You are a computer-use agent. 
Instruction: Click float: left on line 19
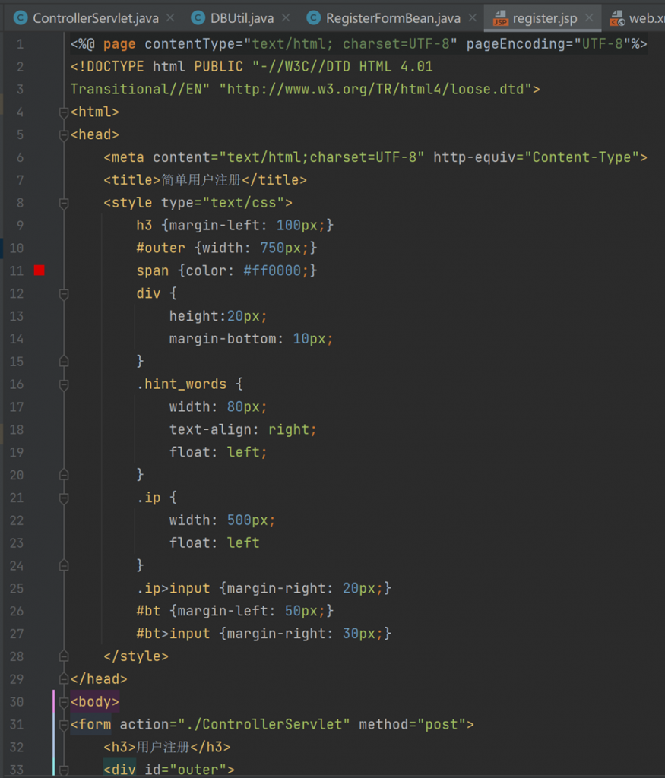(x=218, y=453)
